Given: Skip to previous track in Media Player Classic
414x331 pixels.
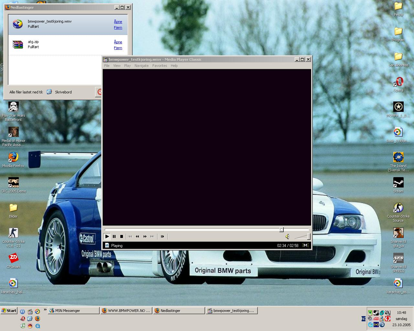Looking at the screenshot, I should (x=130, y=236).
